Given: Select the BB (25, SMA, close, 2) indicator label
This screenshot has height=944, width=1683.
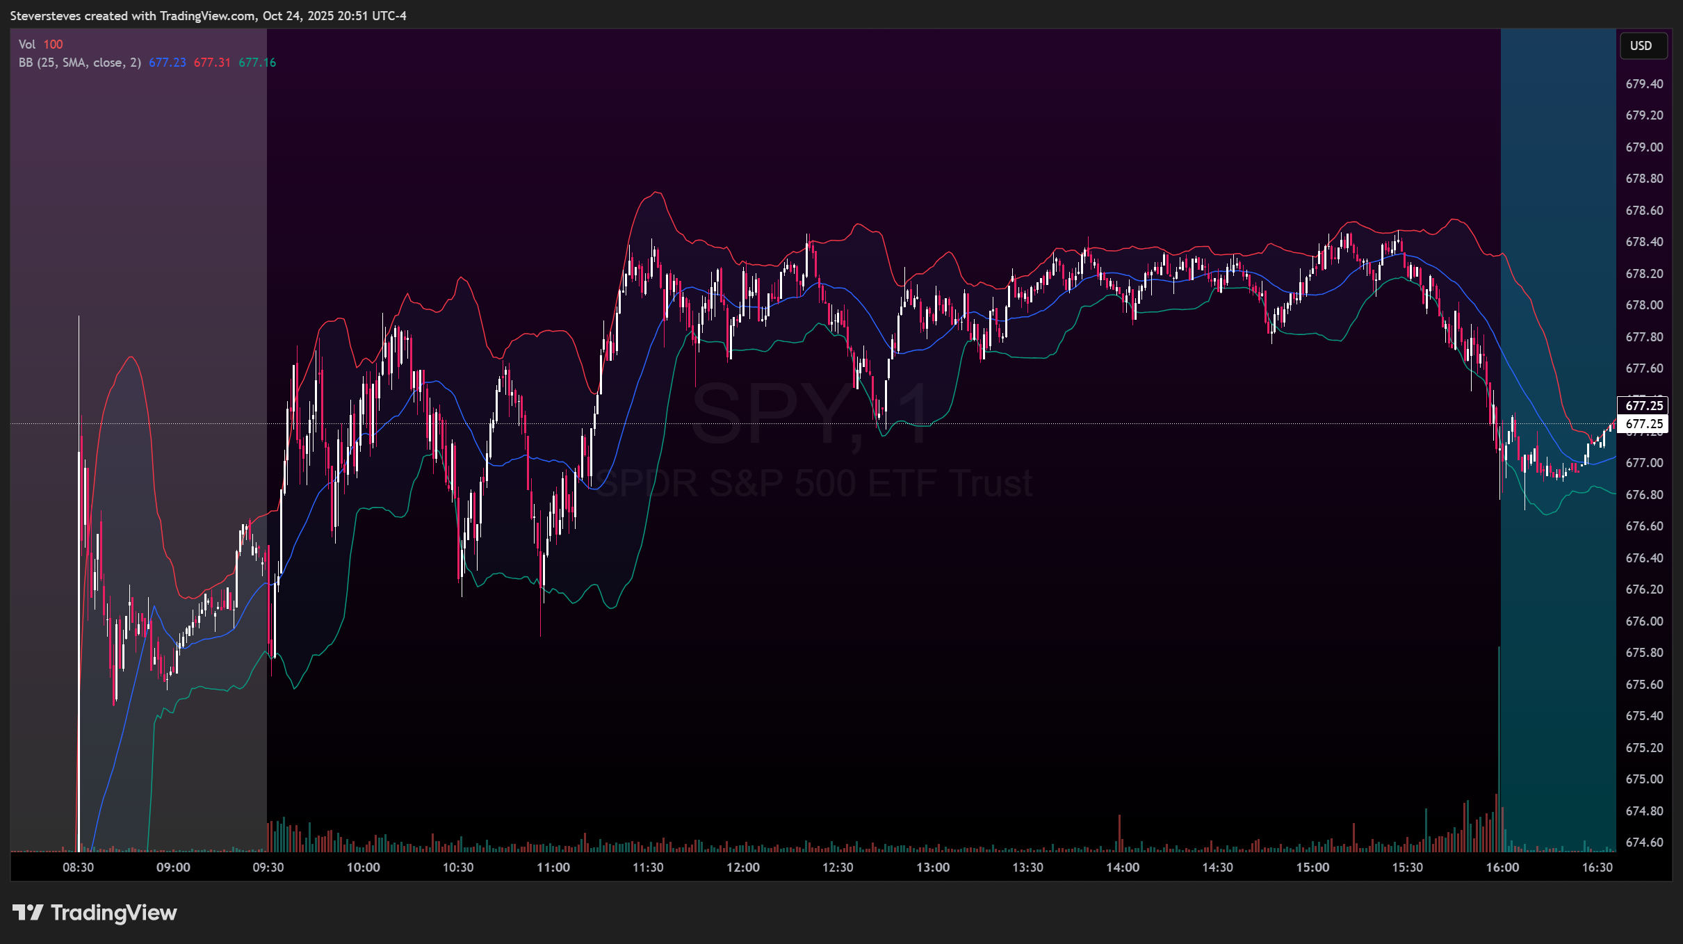Looking at the screenshot, I should (79, 63).
